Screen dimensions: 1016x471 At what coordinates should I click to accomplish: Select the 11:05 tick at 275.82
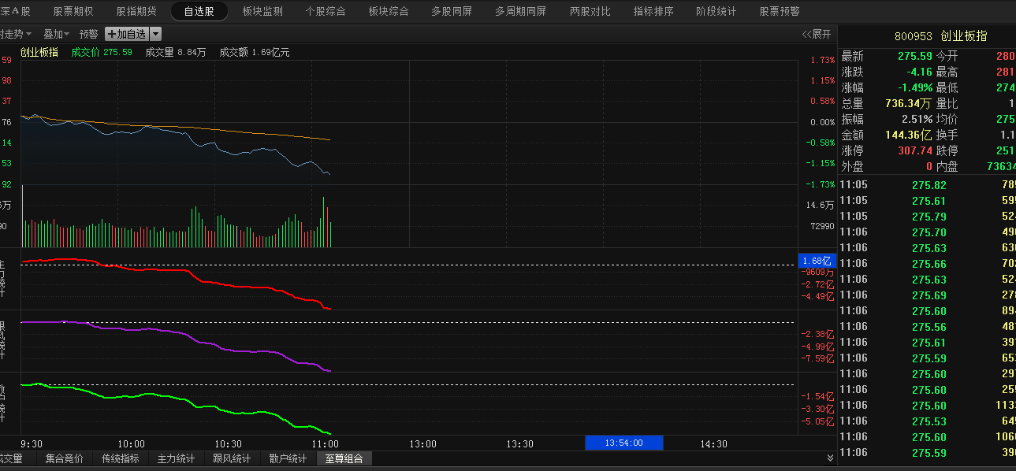point(927,185)
